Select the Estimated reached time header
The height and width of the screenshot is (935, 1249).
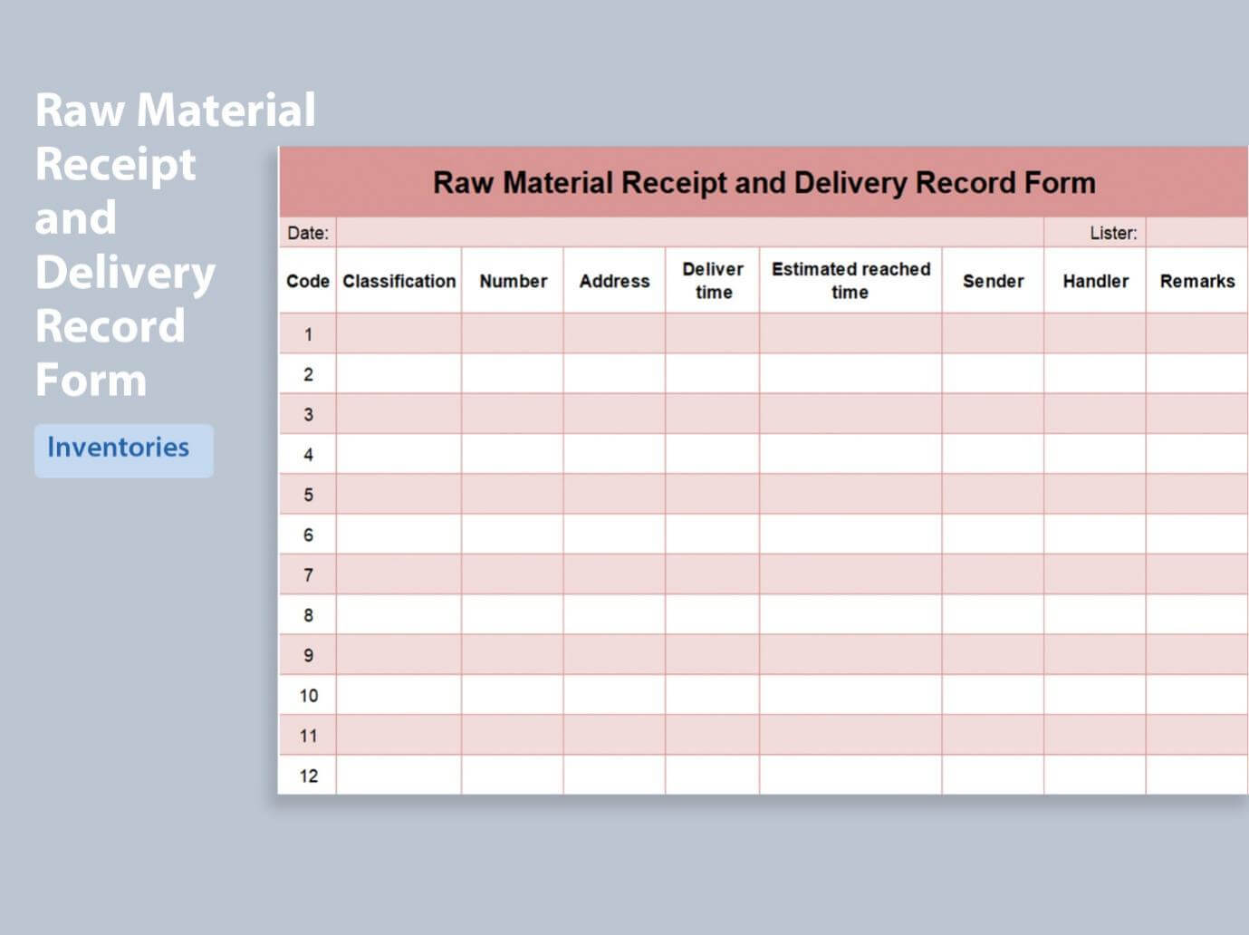850,281
